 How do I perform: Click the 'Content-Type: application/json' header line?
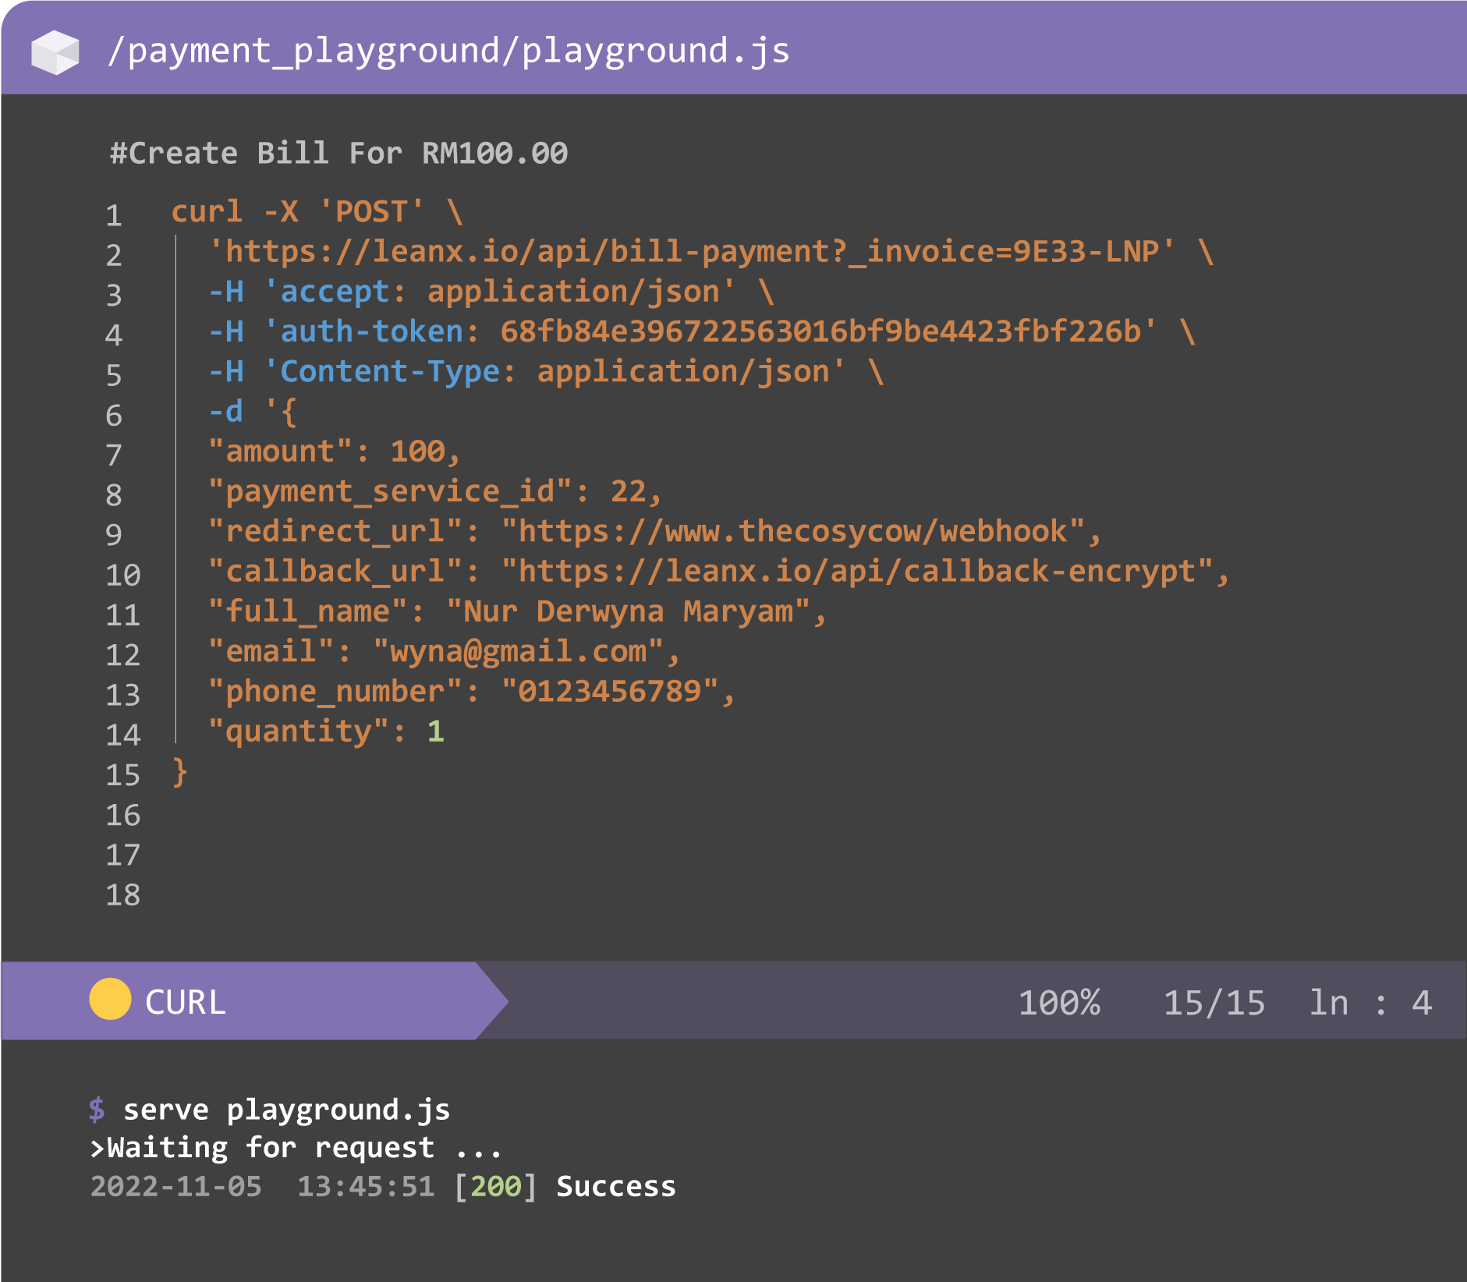tap(546, 372)
